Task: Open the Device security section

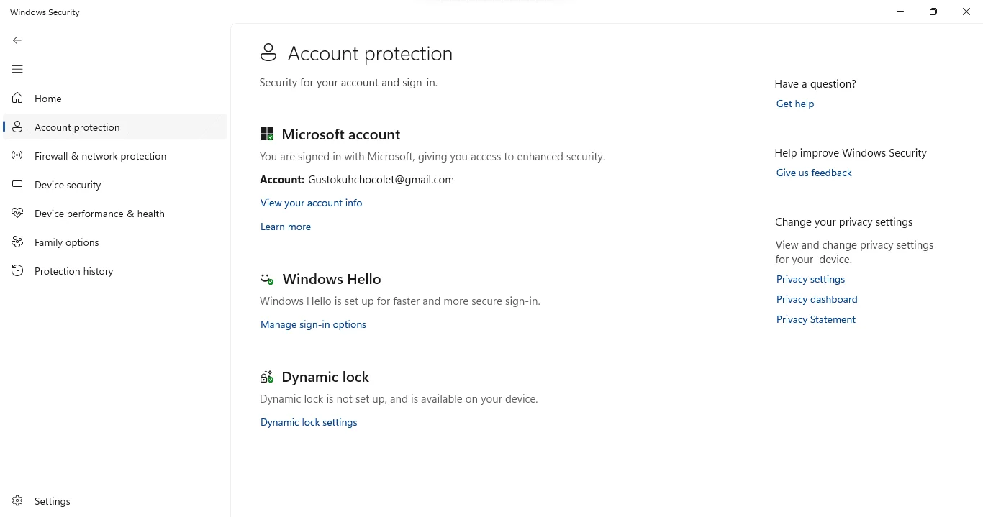Action: tap(115, 184)
